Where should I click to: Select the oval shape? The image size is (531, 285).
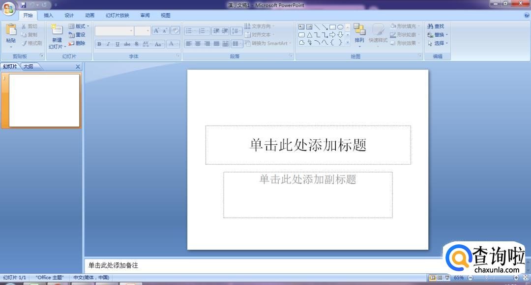[x=340, y=27]
